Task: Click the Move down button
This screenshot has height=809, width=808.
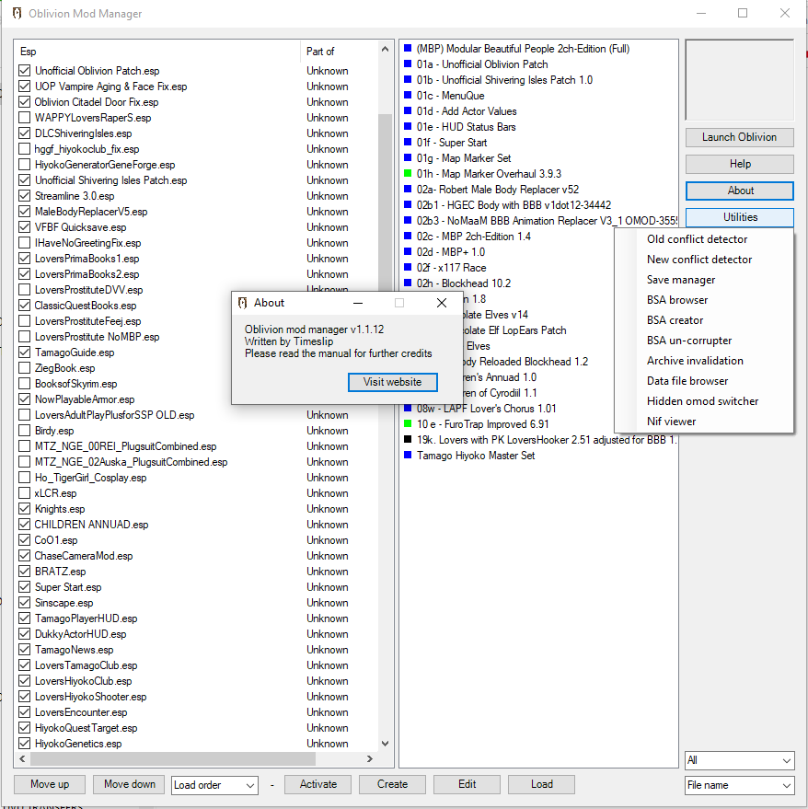Action: 129,784
